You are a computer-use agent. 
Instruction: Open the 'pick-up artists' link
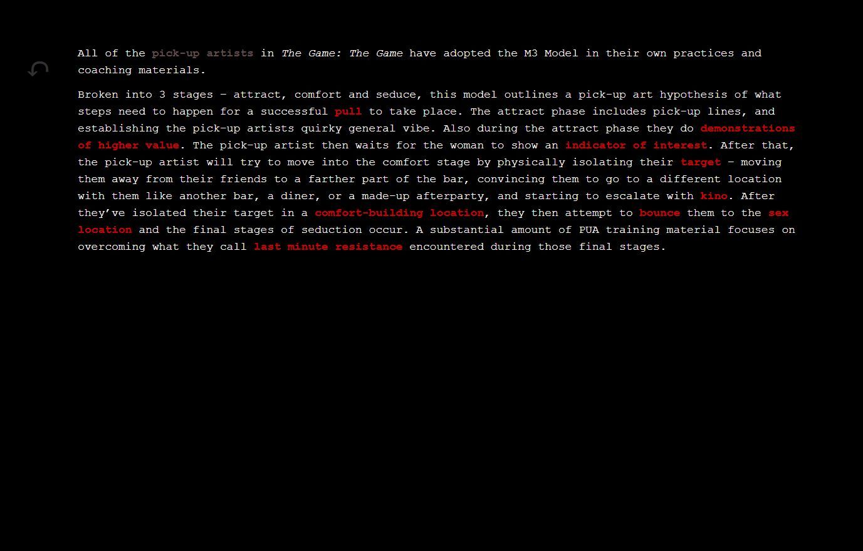[x=202, y=53]
